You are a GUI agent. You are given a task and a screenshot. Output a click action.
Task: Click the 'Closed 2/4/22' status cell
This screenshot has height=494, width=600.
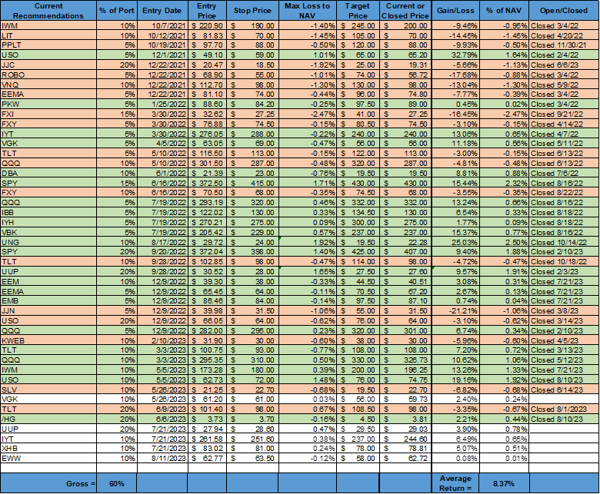(x=564, y=55)
